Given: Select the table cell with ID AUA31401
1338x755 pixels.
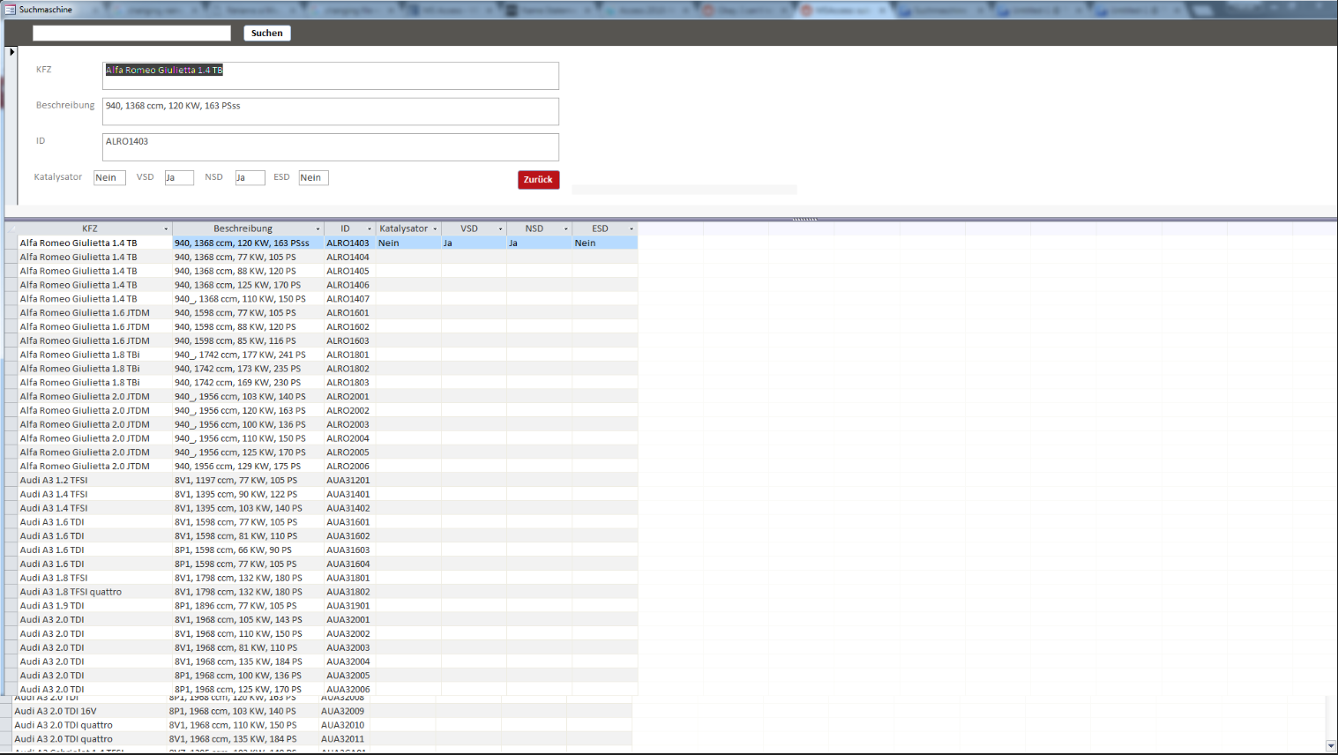Looking at the screenshot, I should click(x=350, y=495).
